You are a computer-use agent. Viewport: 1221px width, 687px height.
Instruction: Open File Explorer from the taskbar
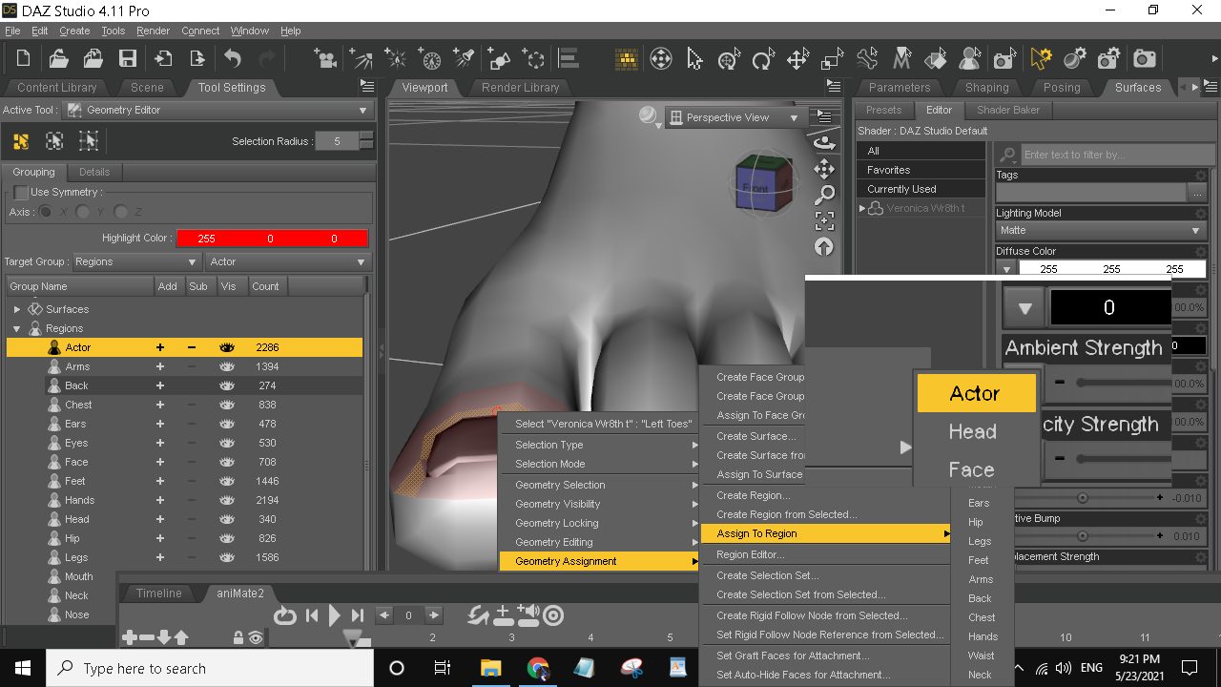pyautogui.click(x=490, y=668)
